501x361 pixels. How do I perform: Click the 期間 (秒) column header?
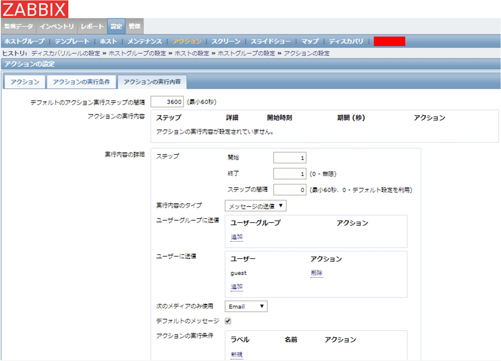click(x=351, y=118)
